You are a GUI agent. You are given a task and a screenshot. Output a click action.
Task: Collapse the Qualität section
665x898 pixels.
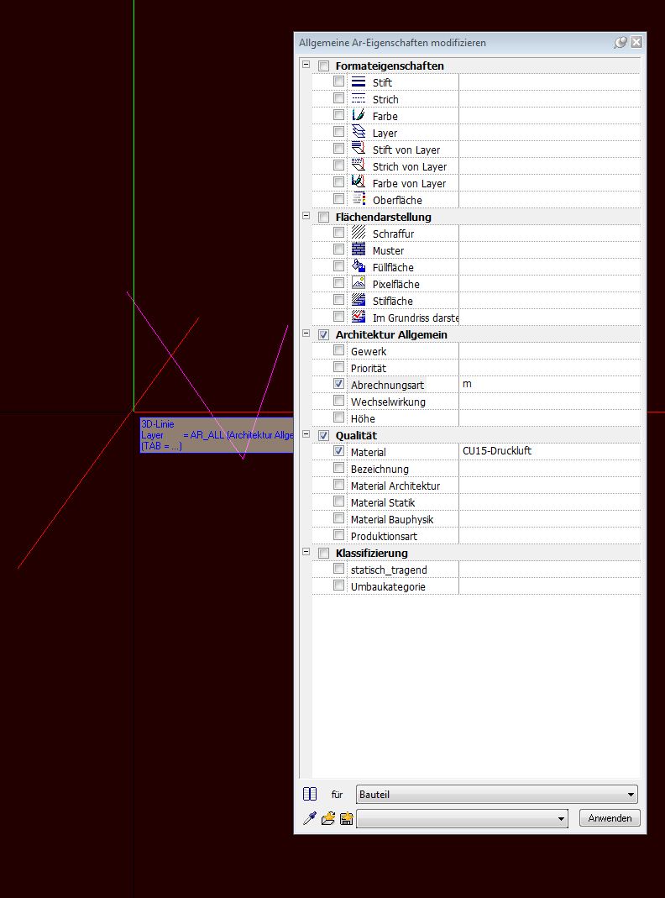coord(306,434)
